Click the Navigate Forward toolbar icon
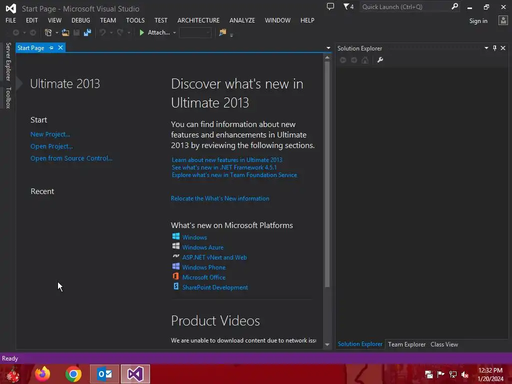The image size is (512, 384). 33,32
